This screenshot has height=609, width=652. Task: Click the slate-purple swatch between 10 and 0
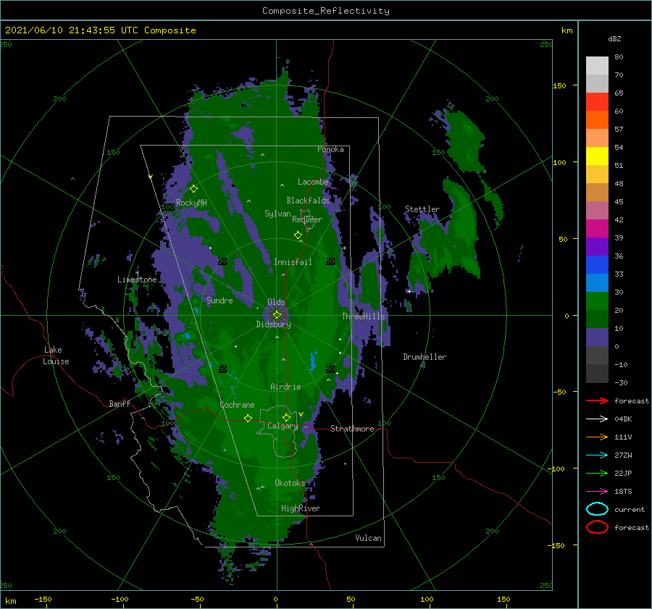click(597, 337)
